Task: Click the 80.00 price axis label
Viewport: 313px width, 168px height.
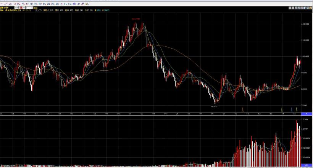Action: (x=304, y=89)
